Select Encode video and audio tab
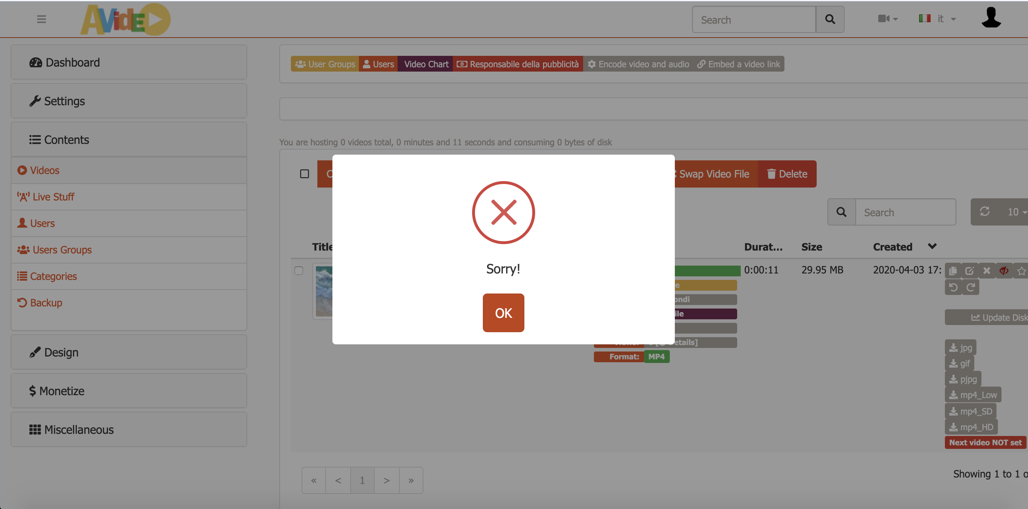This screenshot has height=509, width=1028. pyautogui.click(x=638, y=64)
